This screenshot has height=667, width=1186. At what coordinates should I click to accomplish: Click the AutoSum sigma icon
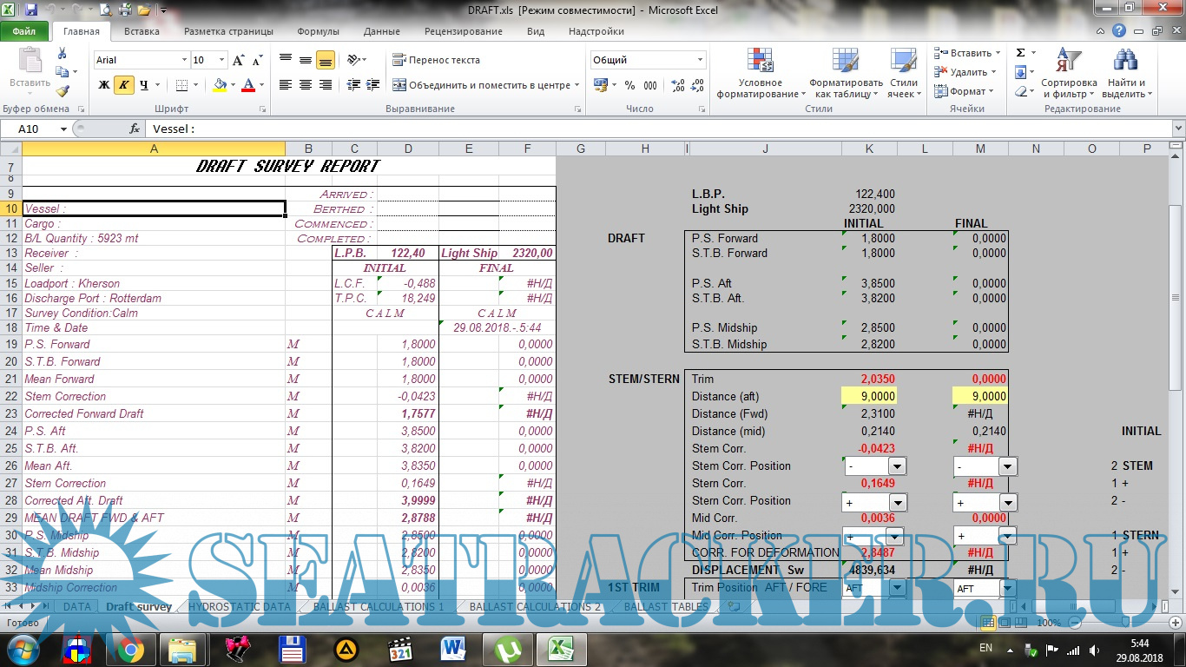coord(1021,53)
